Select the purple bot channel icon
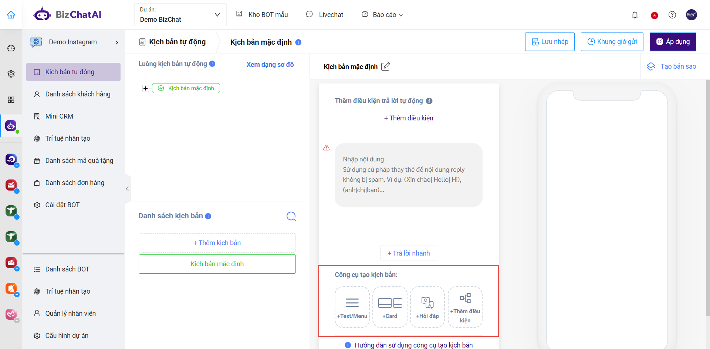 coord(11,126)
